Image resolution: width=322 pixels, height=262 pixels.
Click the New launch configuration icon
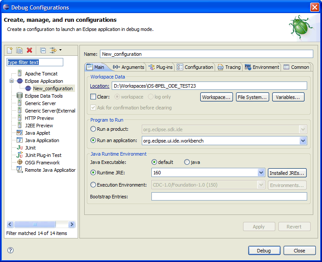(10, 50)
